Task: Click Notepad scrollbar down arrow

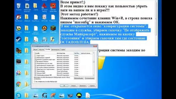Action: point(156,54)
